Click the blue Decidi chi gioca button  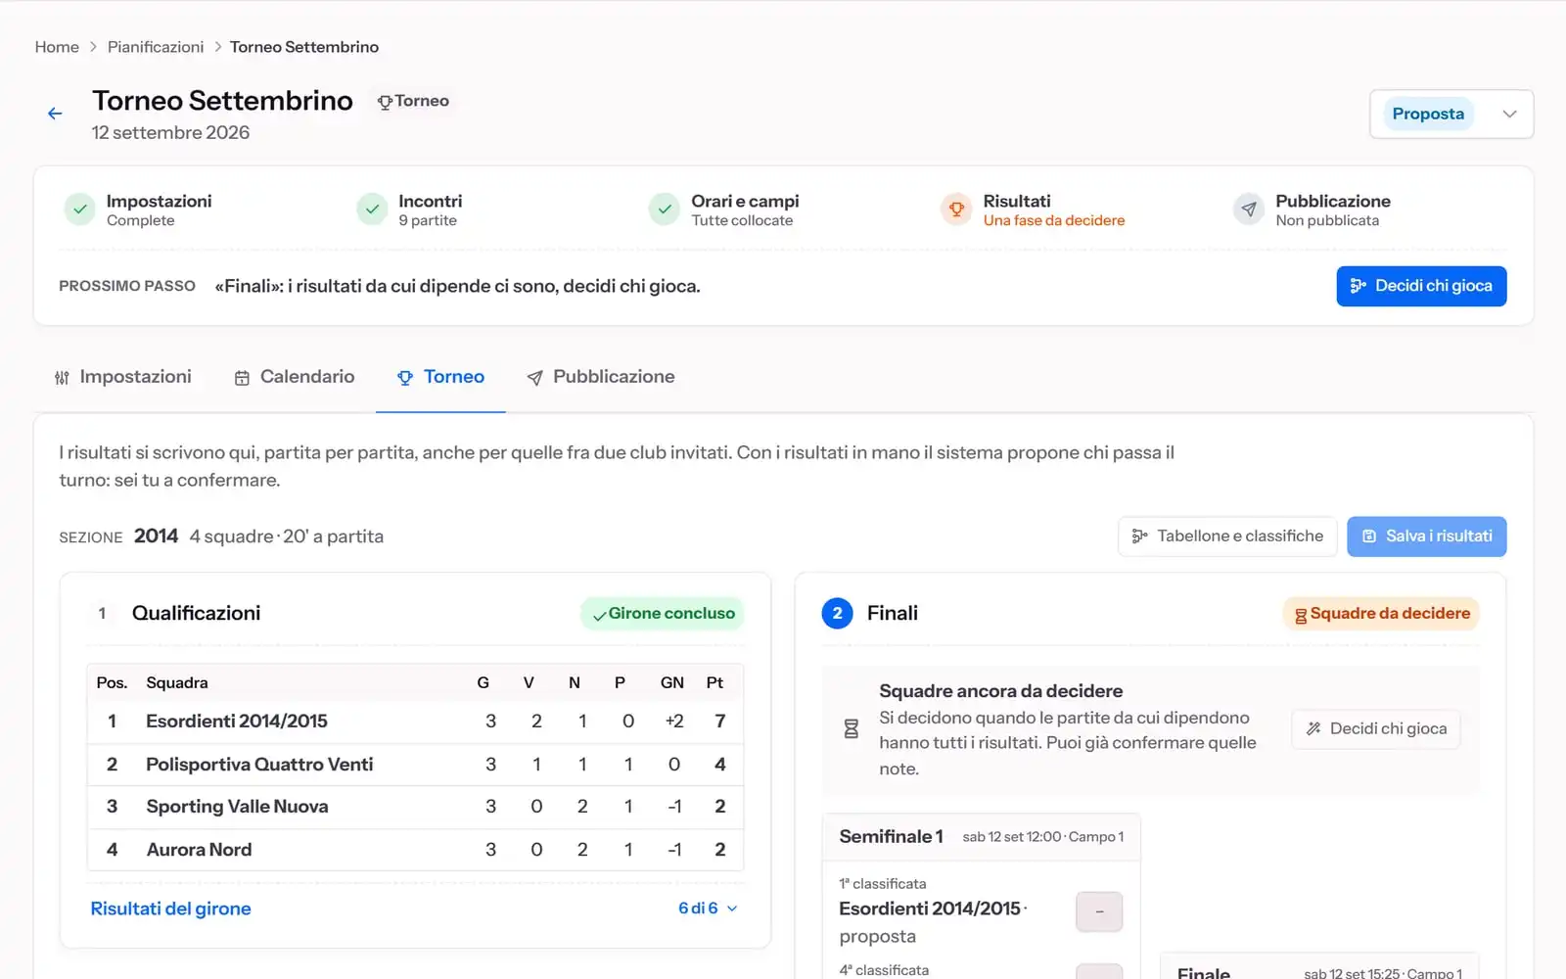[1421, 286]
